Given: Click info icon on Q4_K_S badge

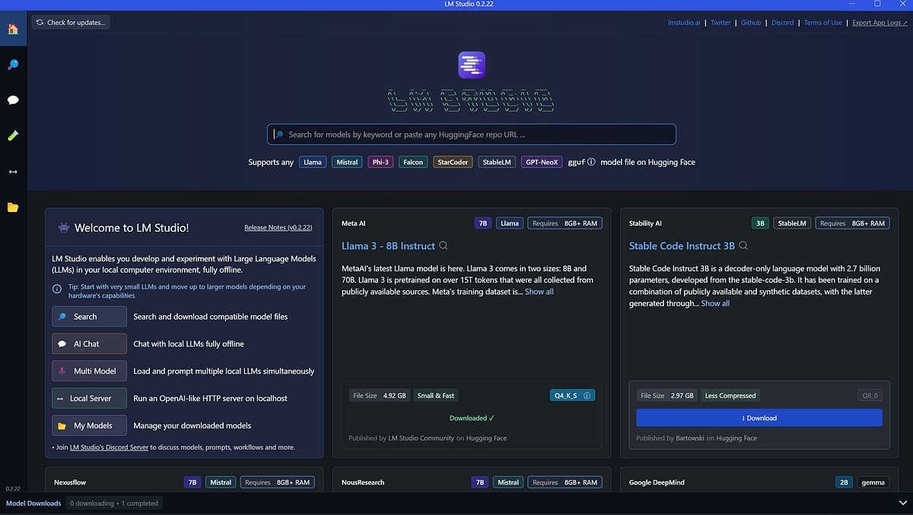Looking at the screenshot, I should point(587,396).
